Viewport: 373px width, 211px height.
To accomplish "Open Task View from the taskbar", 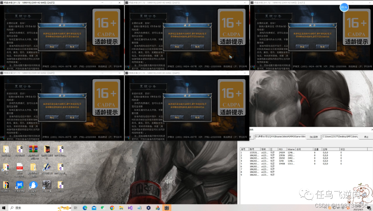I will pos(75,208).
